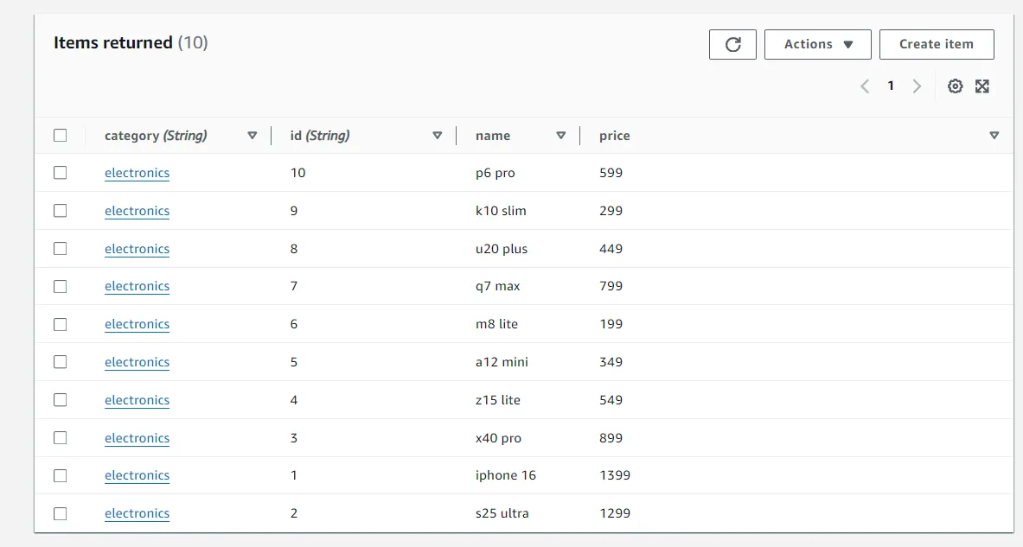Open the table preferences gear
Image resolution: width=1023 pixels, height=547 pixels.
pos(955,86)
